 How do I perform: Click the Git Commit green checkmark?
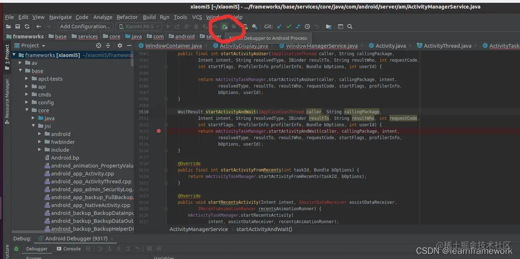point(288,27)
